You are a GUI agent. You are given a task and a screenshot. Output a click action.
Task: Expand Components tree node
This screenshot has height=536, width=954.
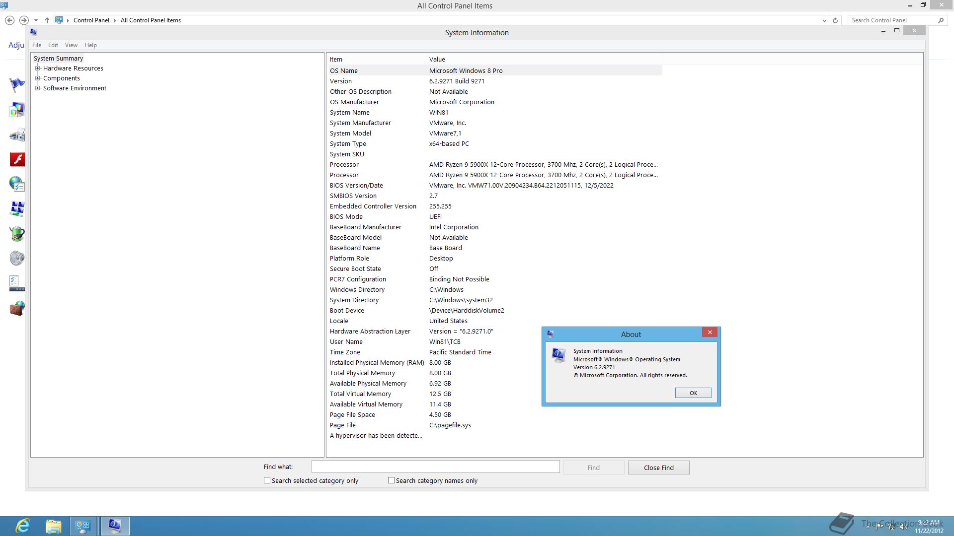click(x=37, y=78)
